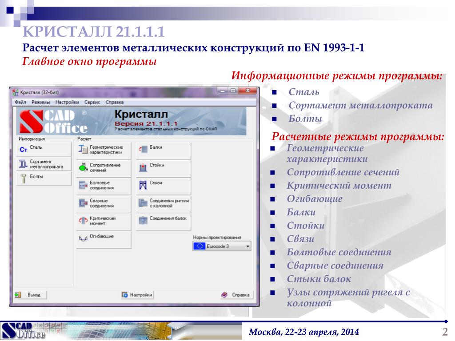Click the SCAD Office logo in banner
The width and height of the screenshot is (455, 341).
tap(53, 122)
